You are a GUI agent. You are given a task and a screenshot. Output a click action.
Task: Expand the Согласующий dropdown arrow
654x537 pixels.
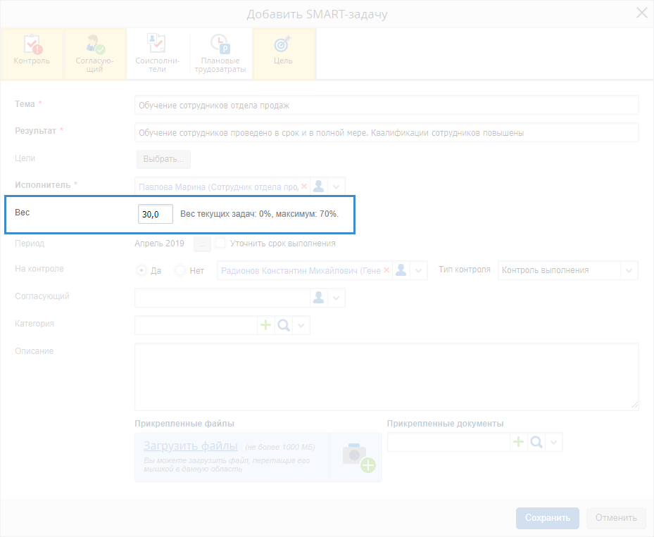337,298
